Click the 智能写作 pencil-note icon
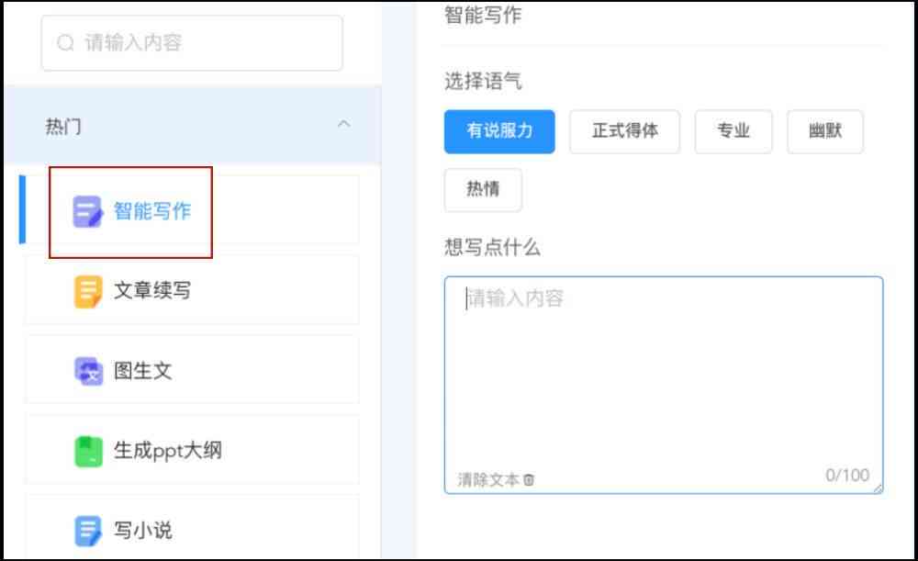The height and width of the screenshot is (561, 918). [88, 211]
